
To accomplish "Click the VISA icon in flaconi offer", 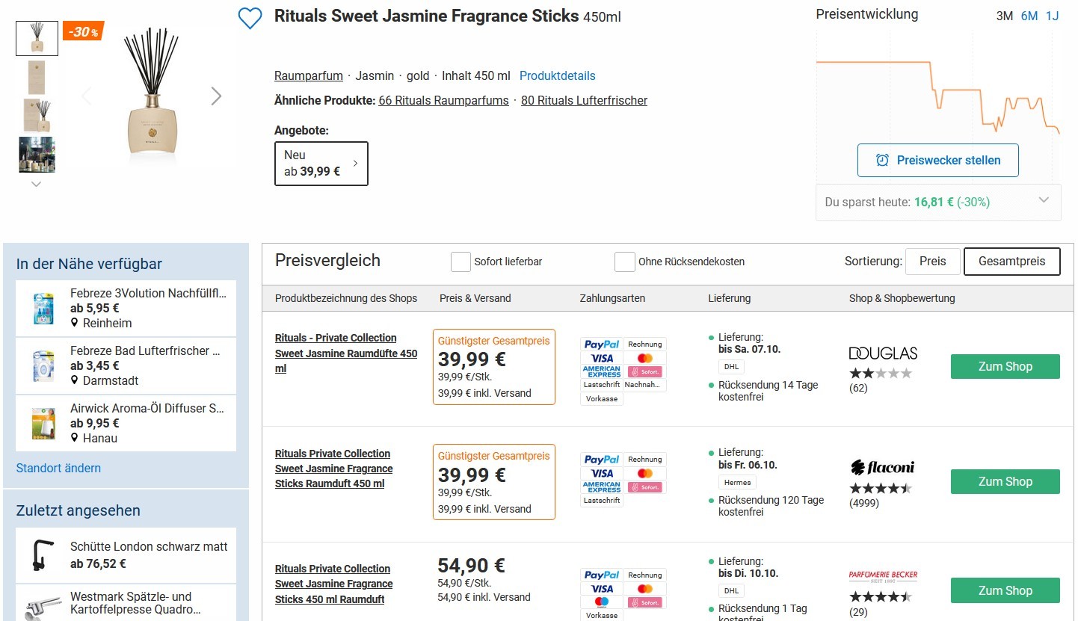I will (x=602, y=473).
